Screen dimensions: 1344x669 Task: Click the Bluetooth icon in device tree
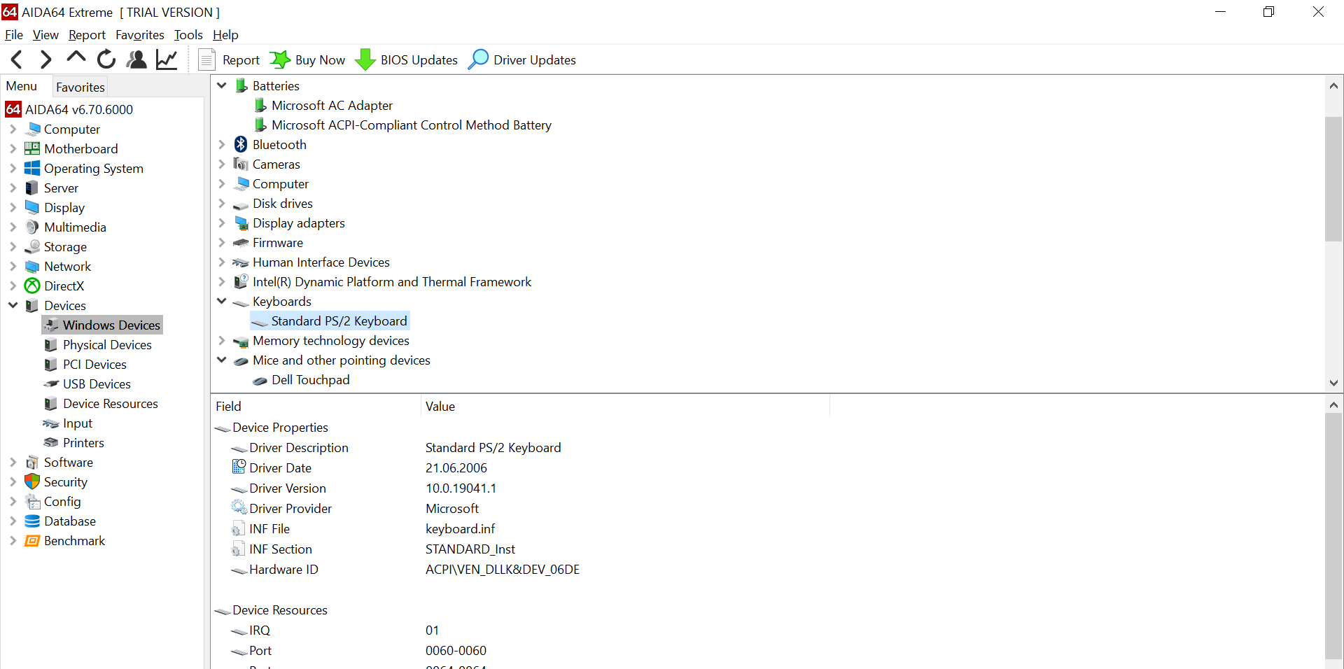[x=241, y=144]
